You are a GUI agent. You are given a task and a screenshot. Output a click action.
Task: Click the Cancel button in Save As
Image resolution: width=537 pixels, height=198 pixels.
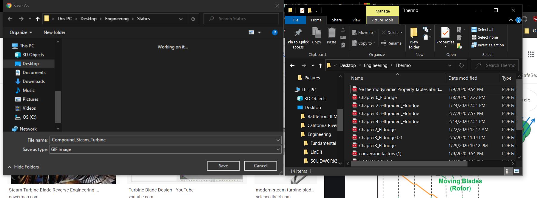click(260, 166)
